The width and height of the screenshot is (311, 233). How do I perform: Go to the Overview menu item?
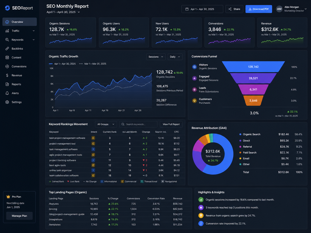coord(20,22)
